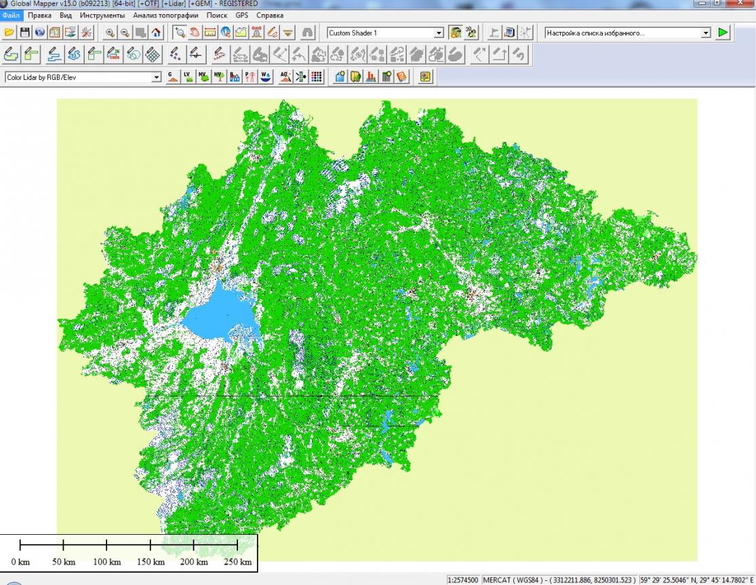Image resolution: width=756 pixels, height=585 pixels.
Task: Select the Pan hand grab tool
Action: coord(195,33)
